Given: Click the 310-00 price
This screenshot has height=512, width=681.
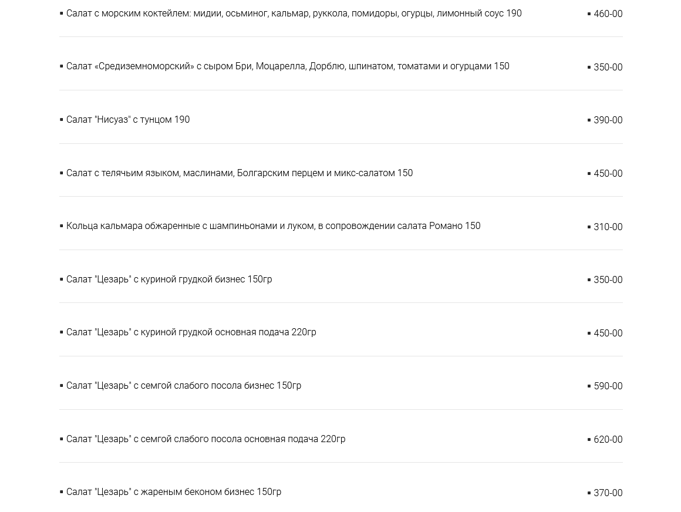Looking at the screenshot, I should pos(608,227).
